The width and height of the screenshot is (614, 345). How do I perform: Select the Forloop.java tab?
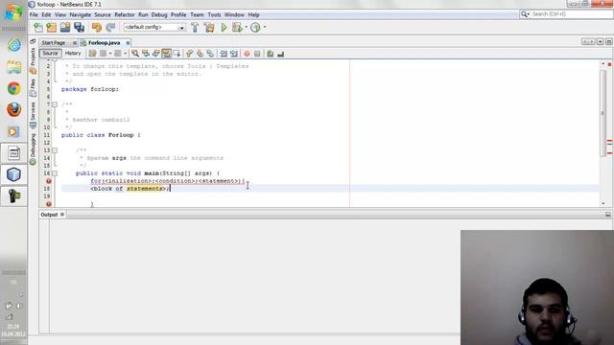click(x=105, y=42)
